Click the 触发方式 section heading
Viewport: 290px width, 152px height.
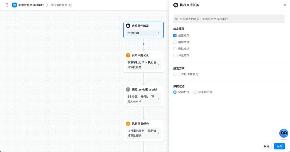[x=179, y=68]
